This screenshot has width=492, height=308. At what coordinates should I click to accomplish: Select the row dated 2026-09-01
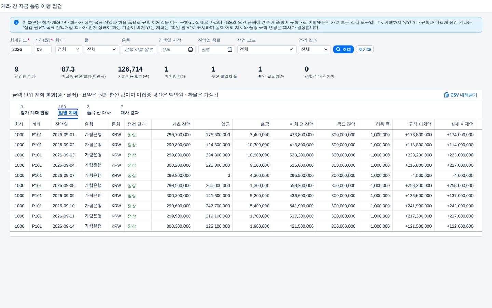click(x=246, y=135)
